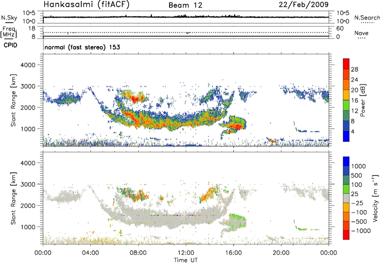Click the 'N.Sky' axis label
The width and height of the screenshot is (380, 263).
(x=9, y=18)
